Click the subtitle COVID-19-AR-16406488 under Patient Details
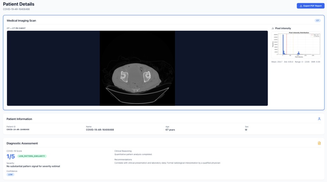Screen dimensions: 327x182 point(16,9)
